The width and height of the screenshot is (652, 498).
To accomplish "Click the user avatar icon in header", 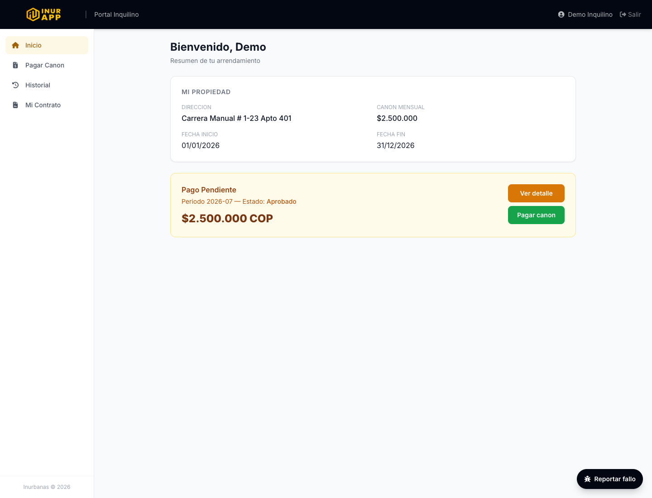I will point(561,14).
